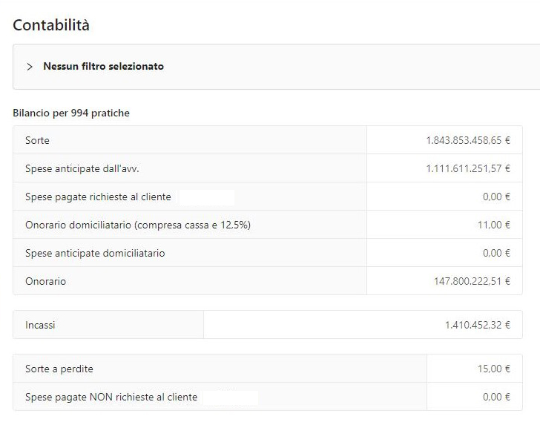Select the 'Bilancio per 994 pratiche' caption
This screenshot has height=442, width=540.
(71, 113)
